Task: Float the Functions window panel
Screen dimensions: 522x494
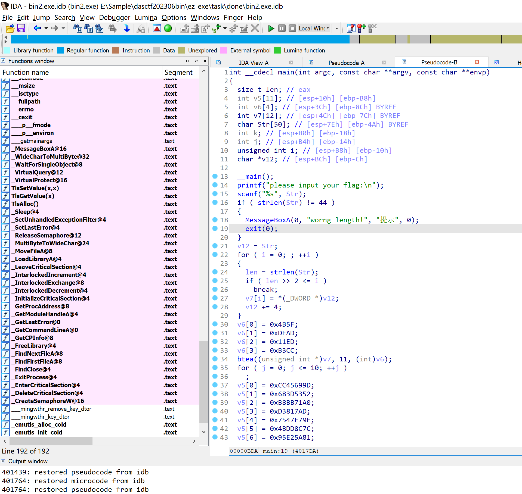Action: point(196,61)
